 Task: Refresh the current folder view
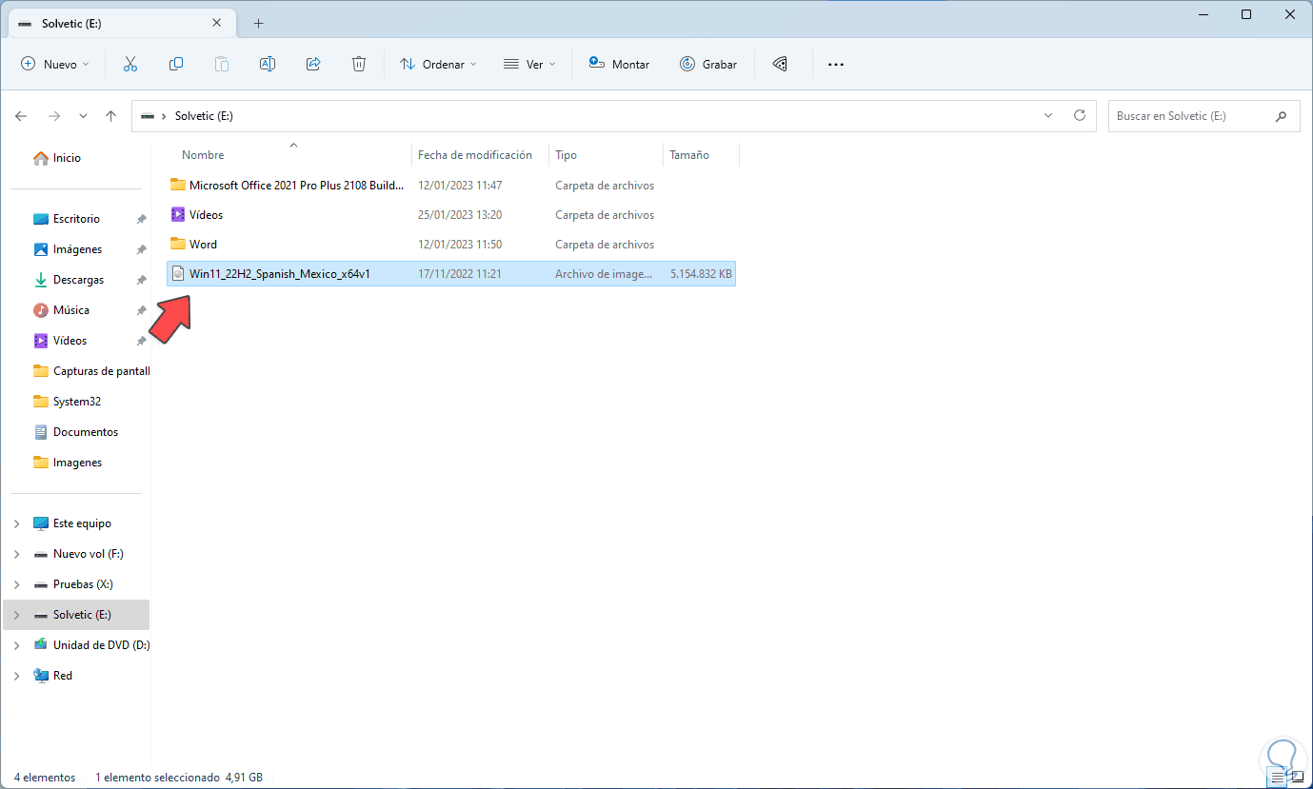point(1080,115)
